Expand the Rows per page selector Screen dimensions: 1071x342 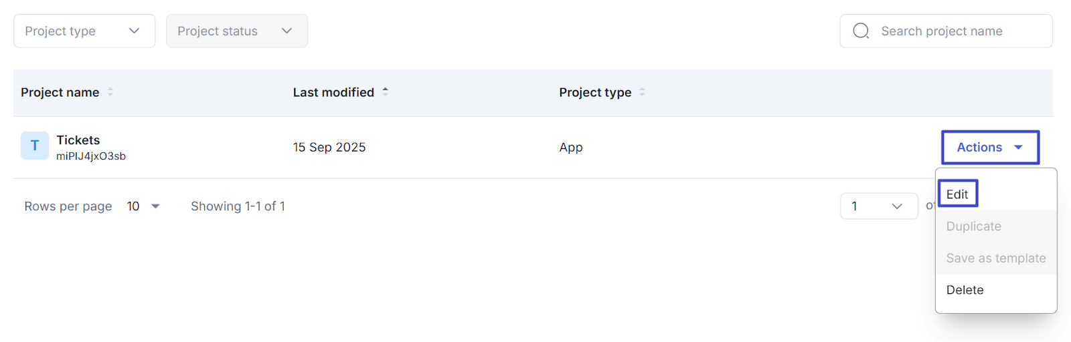click(143, 206)
